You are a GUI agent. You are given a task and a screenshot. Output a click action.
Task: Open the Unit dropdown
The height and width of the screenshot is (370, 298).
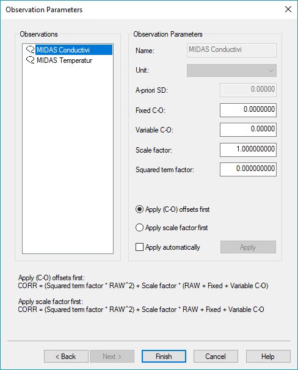[x=231, y=71]
